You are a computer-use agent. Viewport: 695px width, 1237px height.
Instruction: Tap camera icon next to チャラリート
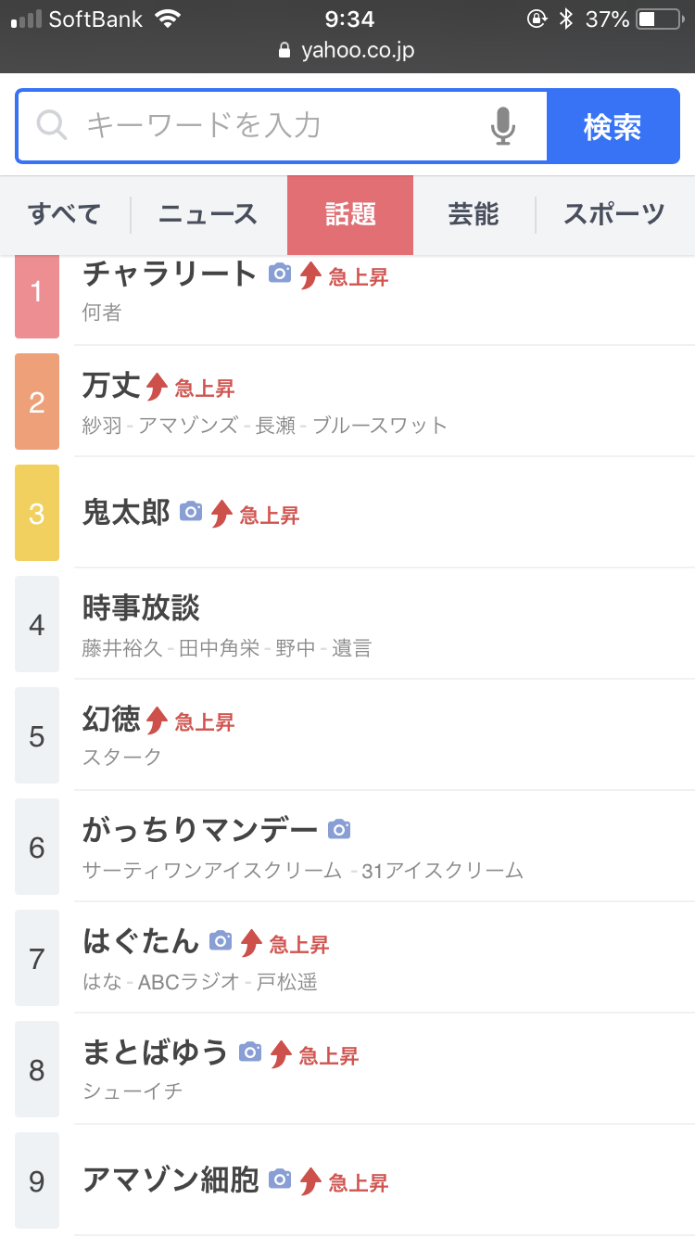(280, 274)
